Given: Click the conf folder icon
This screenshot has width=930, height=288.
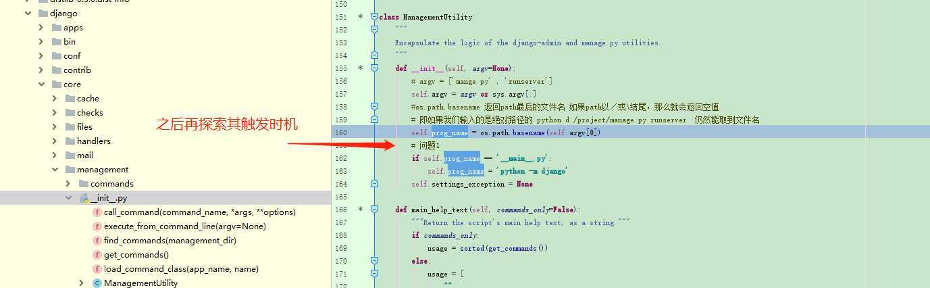Looking at the screenshot, I should click(56, 55).
